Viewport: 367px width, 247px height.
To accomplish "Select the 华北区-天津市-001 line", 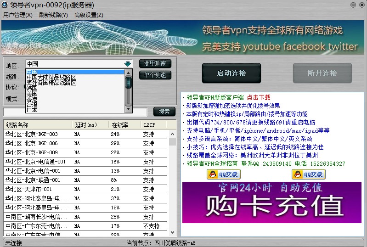I will [85, 189].
